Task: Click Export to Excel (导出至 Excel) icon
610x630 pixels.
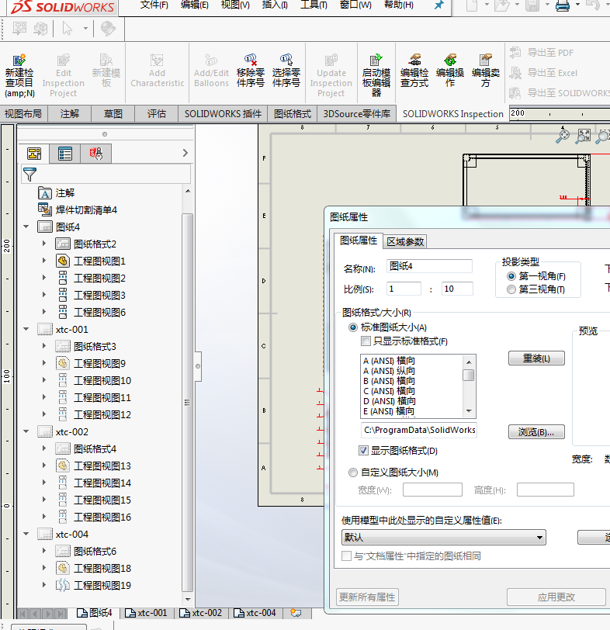Action: pos(515,73)
